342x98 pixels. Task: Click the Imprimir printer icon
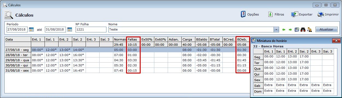tap(321, 14)
